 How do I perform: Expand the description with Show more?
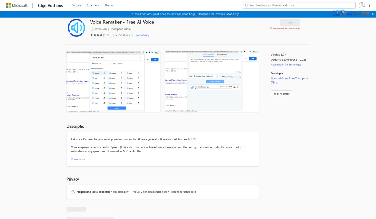[78, 159]
